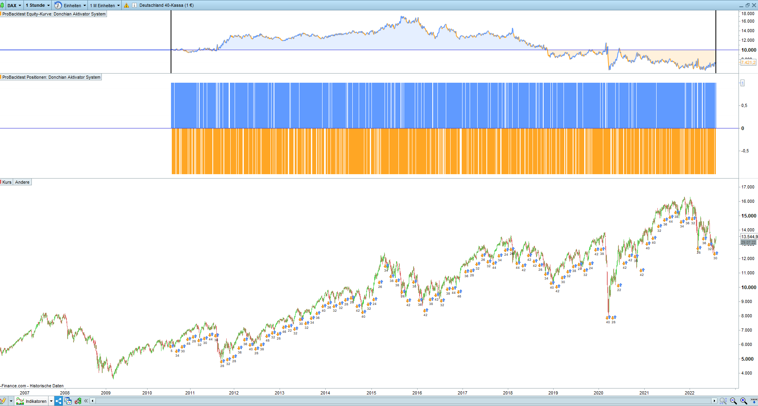Click the duplicate chart windows icon
This screenshot has width=758, height=406.
click(68, 401)
